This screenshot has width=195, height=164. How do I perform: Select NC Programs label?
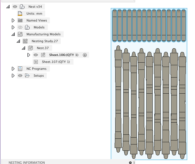pos(37,69)
